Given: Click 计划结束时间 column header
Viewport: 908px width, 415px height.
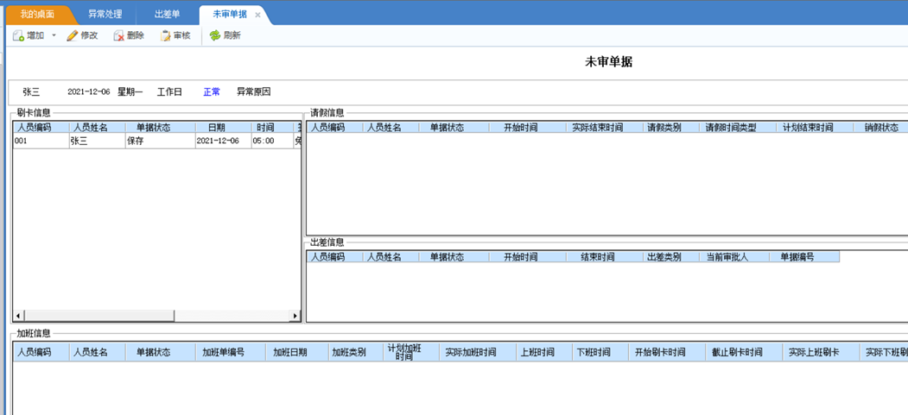Looking at the screenshot, I should [x=814, y=128].
